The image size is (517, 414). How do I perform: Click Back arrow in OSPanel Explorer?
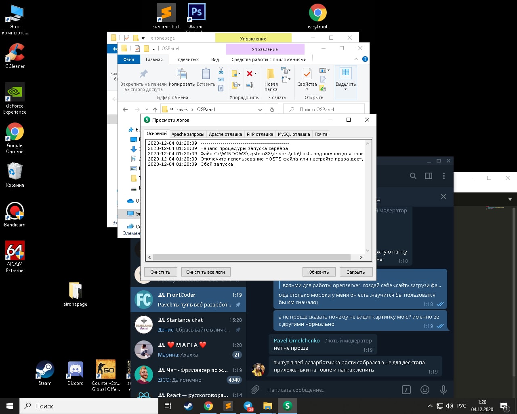[x=125, y=110]
